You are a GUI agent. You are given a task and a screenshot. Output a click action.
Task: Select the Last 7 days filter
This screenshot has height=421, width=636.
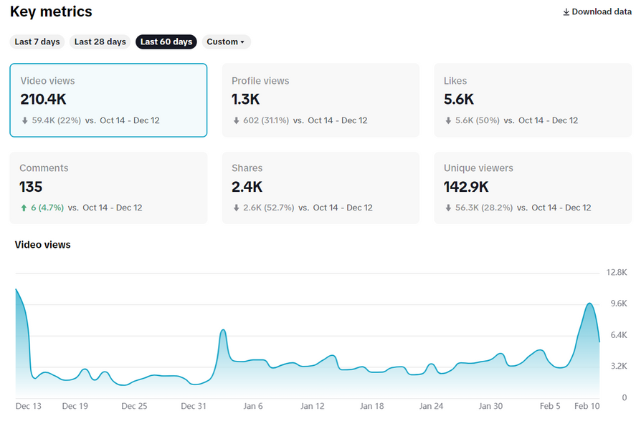coord(37,42)
